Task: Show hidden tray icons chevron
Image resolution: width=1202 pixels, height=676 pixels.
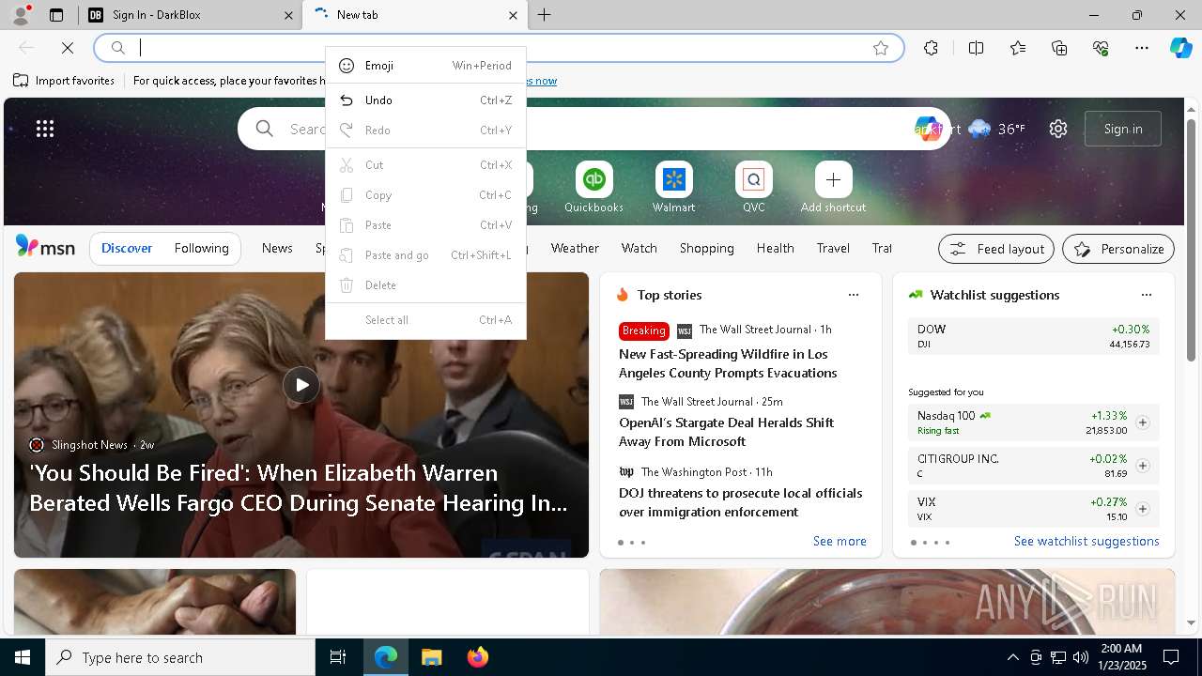Action: 1012,657
